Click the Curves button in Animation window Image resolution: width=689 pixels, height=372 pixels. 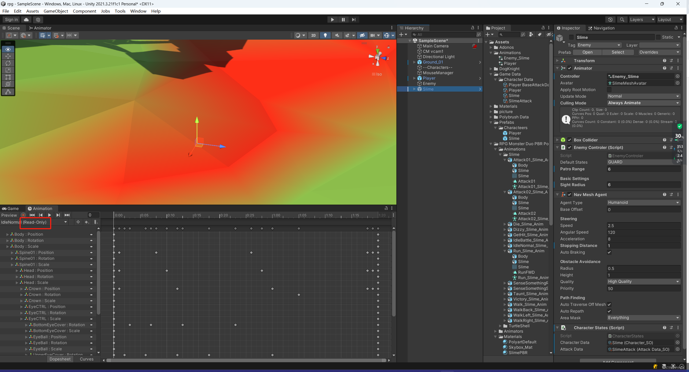point(86,359)
